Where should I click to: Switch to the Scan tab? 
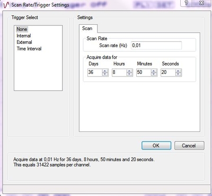[87, 29]
